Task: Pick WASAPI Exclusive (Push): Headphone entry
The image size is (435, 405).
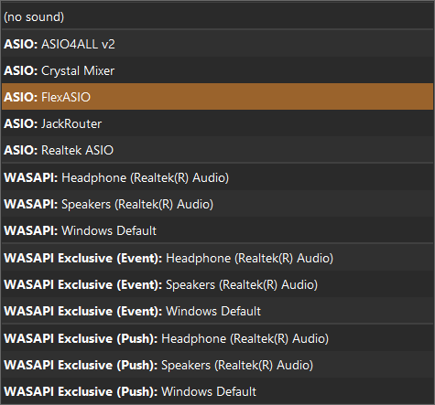Action: coord(217,338)
